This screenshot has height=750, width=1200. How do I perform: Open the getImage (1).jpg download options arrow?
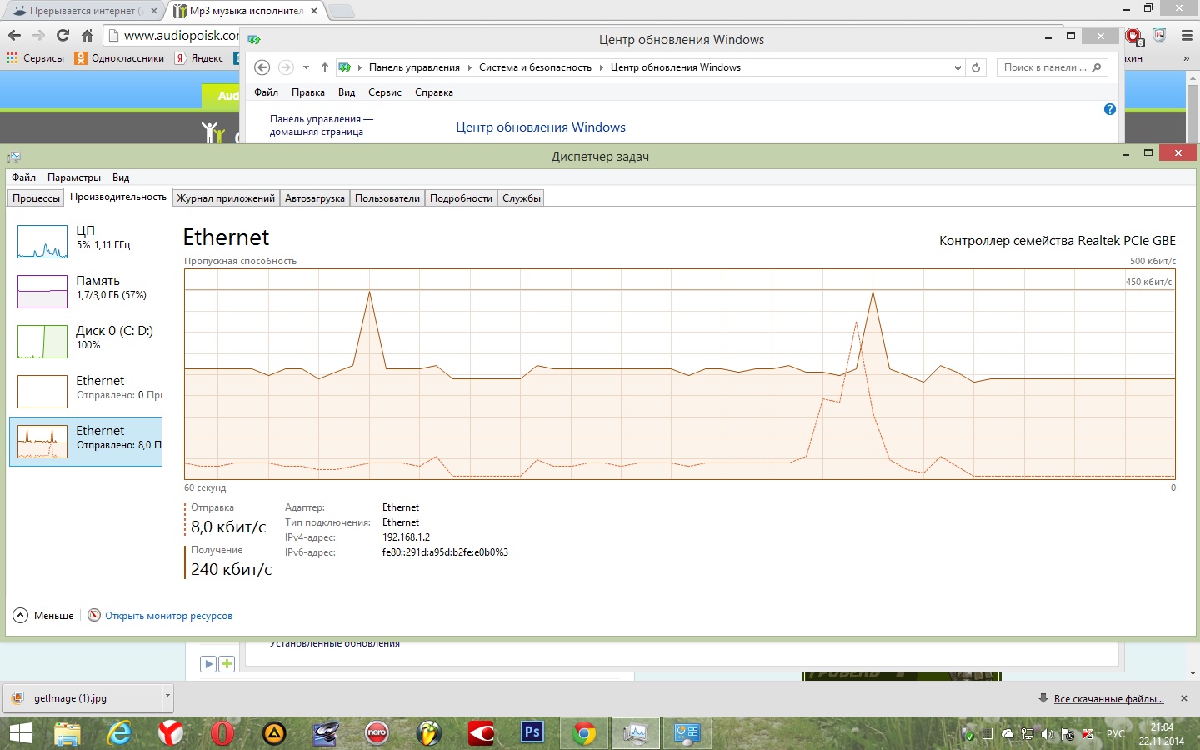pyautogui.click(x=167, y=695)
